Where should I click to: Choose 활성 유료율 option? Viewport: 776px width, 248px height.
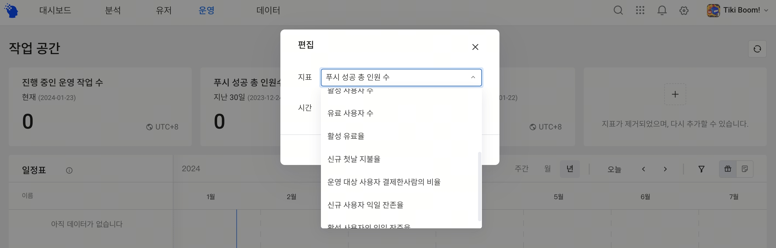[x=401, y=136]
